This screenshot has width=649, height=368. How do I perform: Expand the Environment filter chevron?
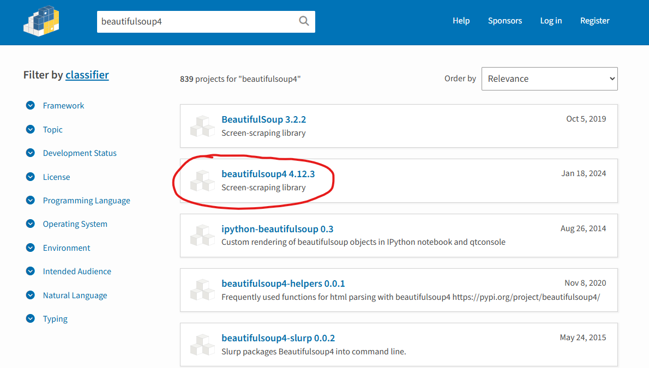30,248
